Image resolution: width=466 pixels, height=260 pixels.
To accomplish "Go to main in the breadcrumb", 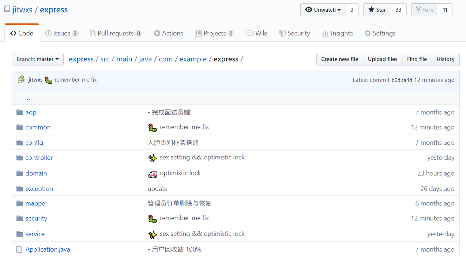I will coord(124,59).
